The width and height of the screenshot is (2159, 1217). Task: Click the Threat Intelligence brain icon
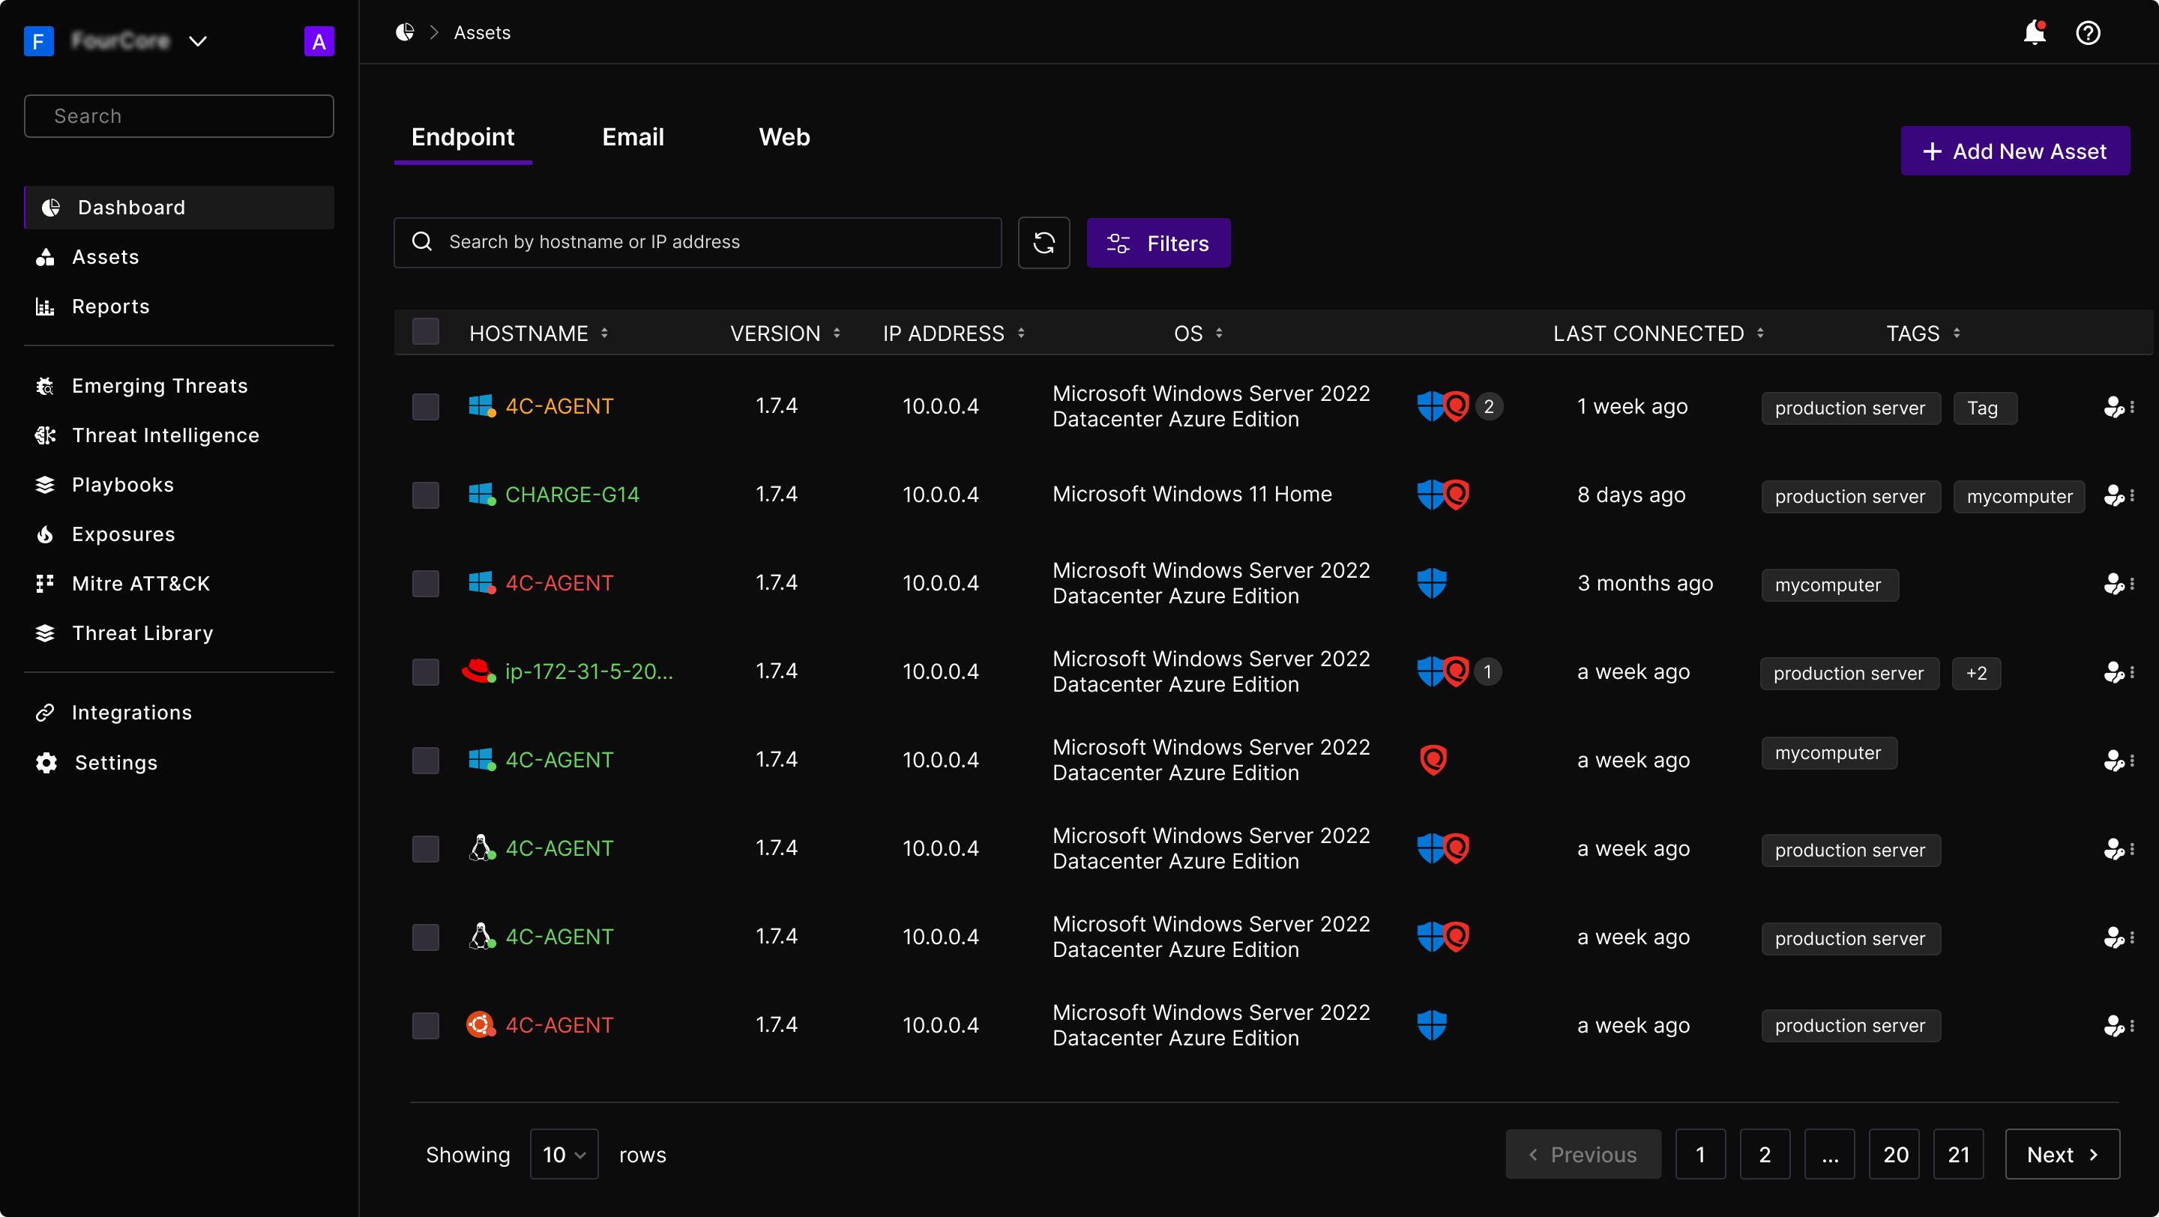45,435
